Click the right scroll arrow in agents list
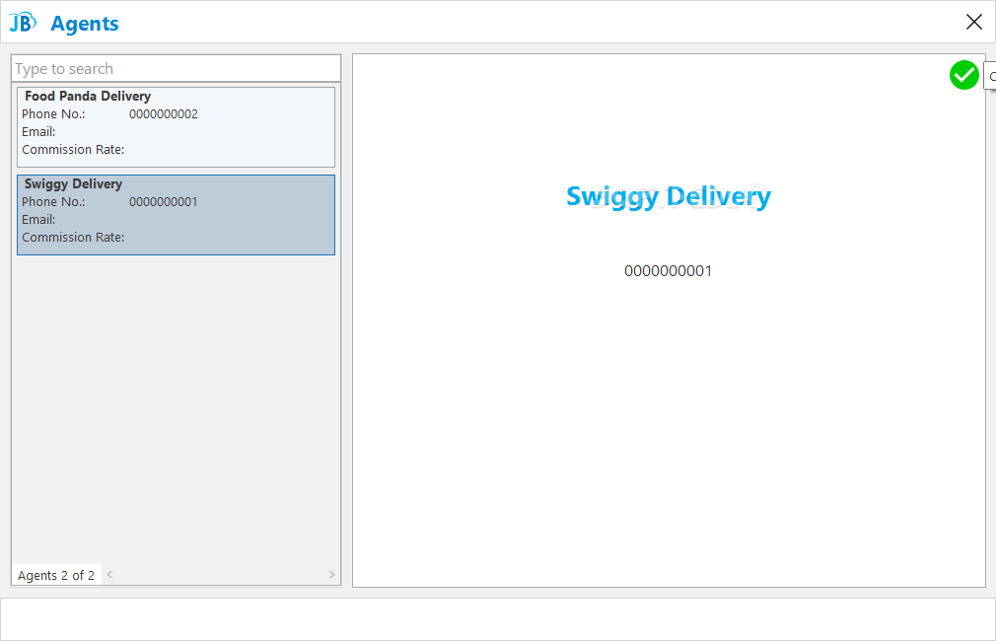The image size is (996, 641). 331,574
